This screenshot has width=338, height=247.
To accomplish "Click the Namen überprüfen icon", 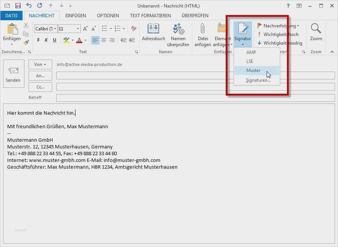I will pyautogui.click(x=178, y=33).
